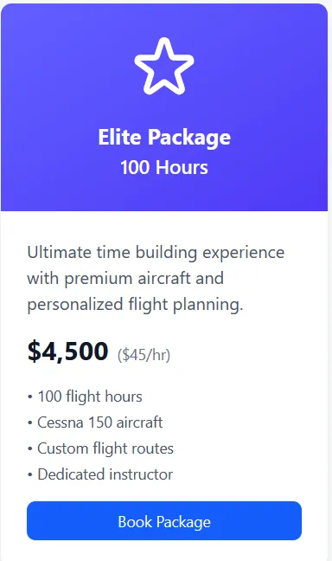This screenshot has width=332, height=561.
Task: Click the 'with premium aircraft and' line
Action: click(x=125, y=279)
